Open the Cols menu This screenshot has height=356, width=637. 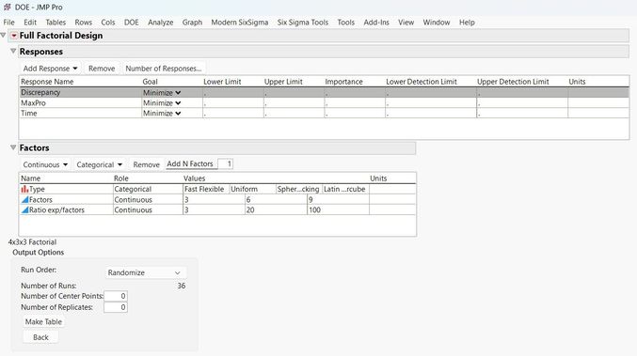tap(108, 23)
